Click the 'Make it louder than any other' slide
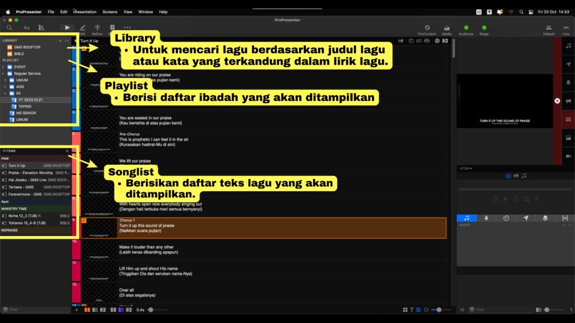 click(259, 250)
